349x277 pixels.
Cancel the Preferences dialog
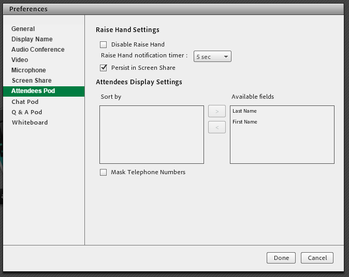coord(317,258)
